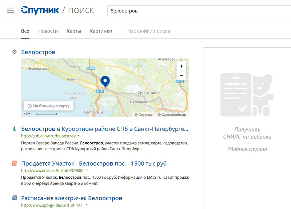This screenshot has width=291, height=209.
Task: Click the Sputnik logo
Action: point(40,10)
